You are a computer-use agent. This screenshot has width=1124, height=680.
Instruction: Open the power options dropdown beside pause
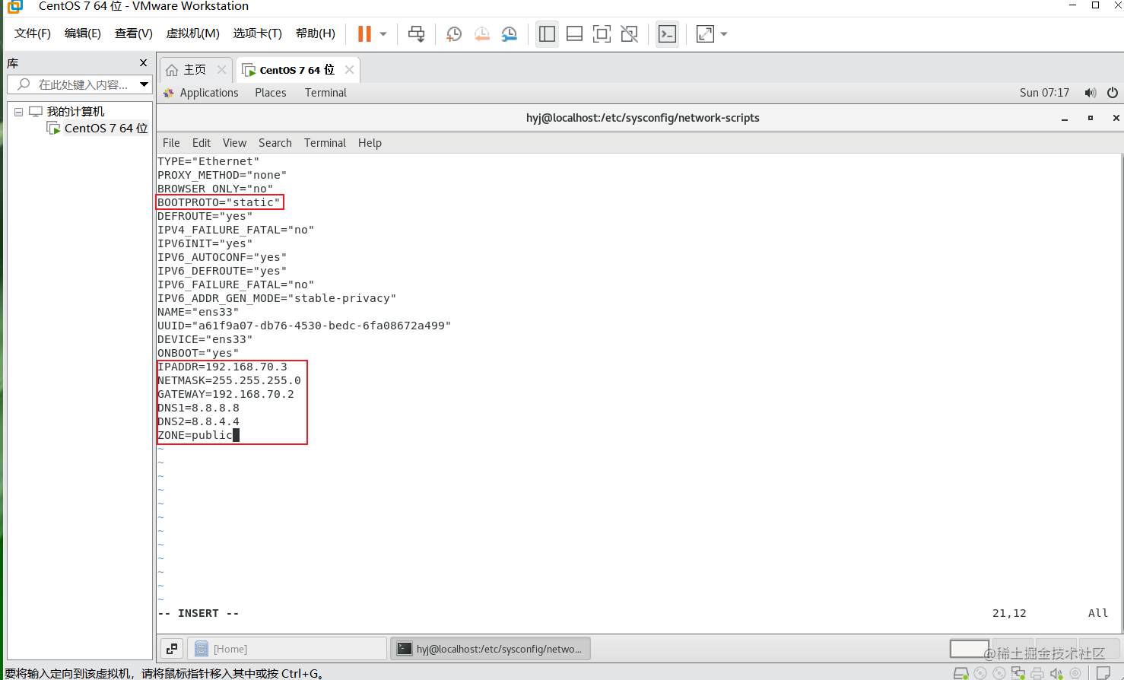point(383,34)
